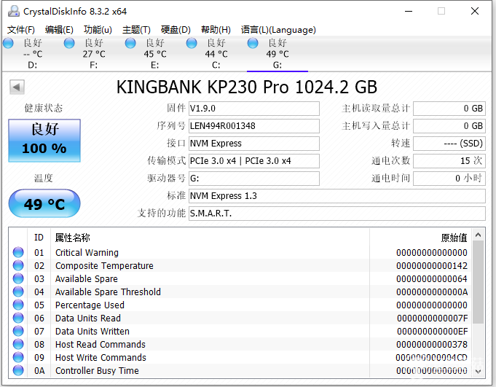The image size is (496, 387).
Task: Click status orb for Controller Busy Time
Action: coord(18,370)
